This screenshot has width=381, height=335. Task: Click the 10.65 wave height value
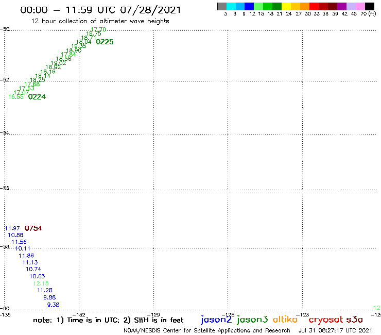[37, 276]
